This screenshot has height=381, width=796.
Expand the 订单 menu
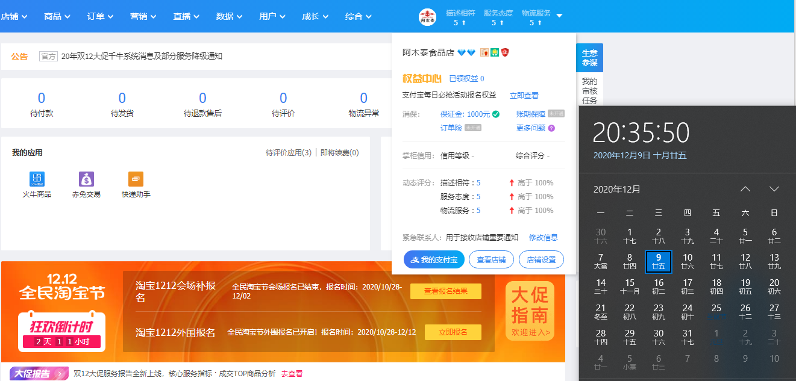tap(101, 16)
